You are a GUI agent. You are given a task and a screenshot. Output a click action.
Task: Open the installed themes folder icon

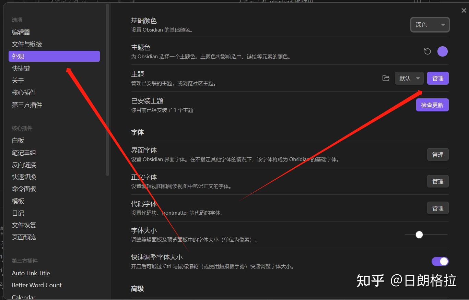pos(385,78)
